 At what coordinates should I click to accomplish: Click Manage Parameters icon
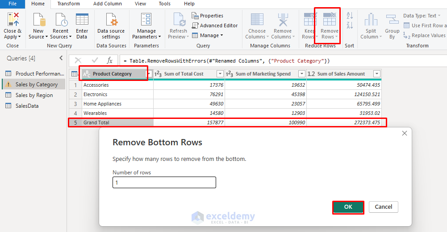[146, 20]
